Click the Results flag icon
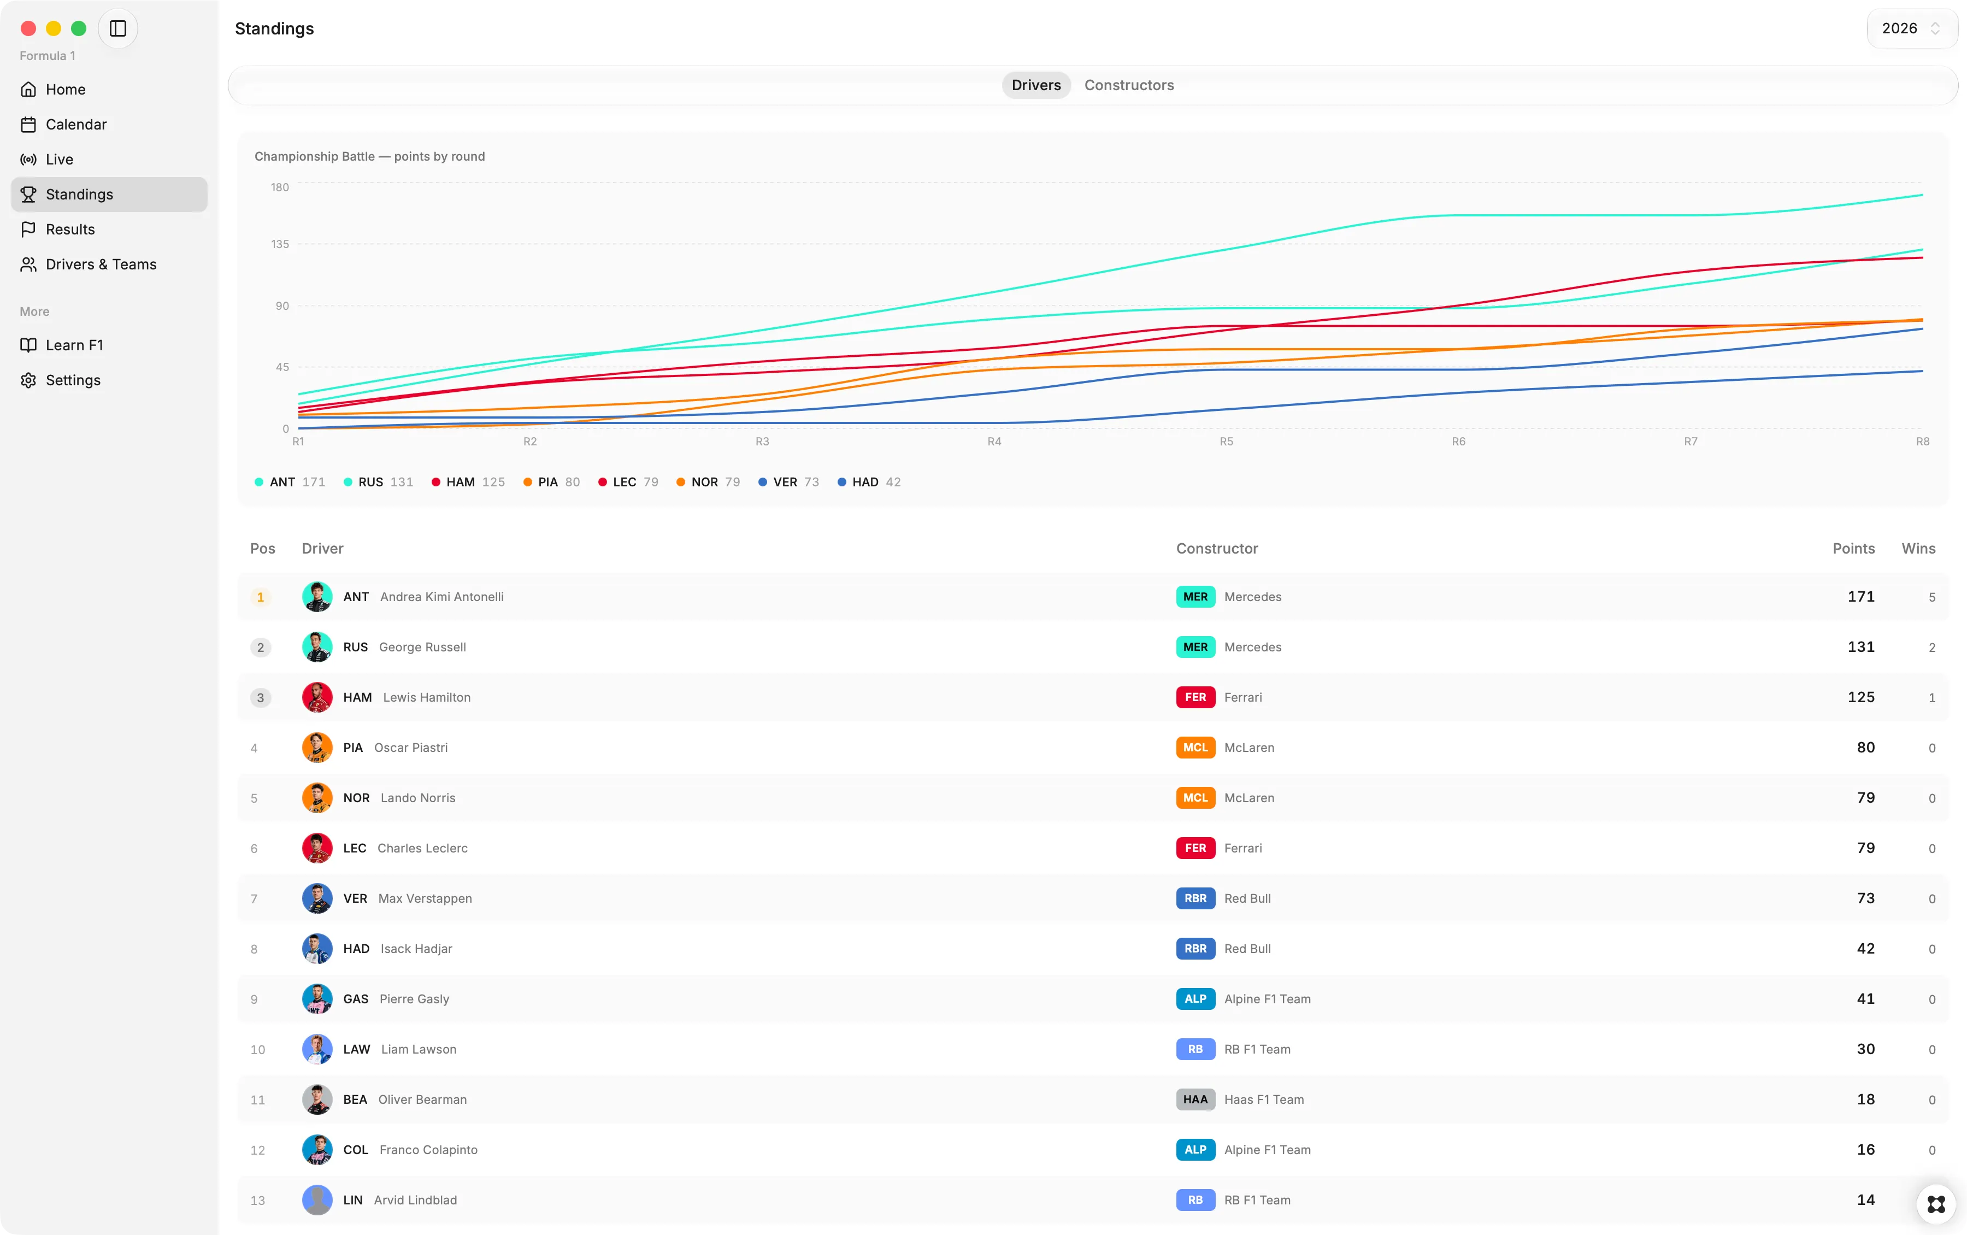Screen dimensions: 1967x1235 pyautogui.click(x=28, y=230)
